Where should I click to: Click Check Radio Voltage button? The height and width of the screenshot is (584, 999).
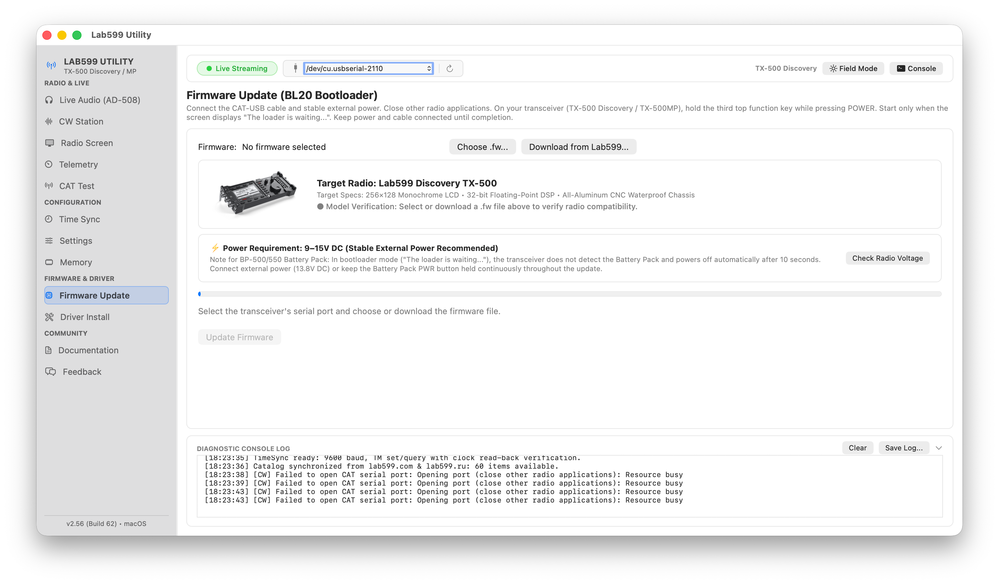coord(888,258)
